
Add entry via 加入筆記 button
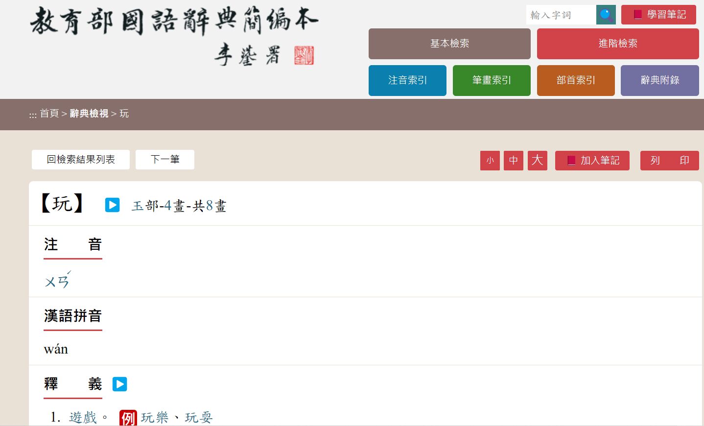(x=592, y=161)
